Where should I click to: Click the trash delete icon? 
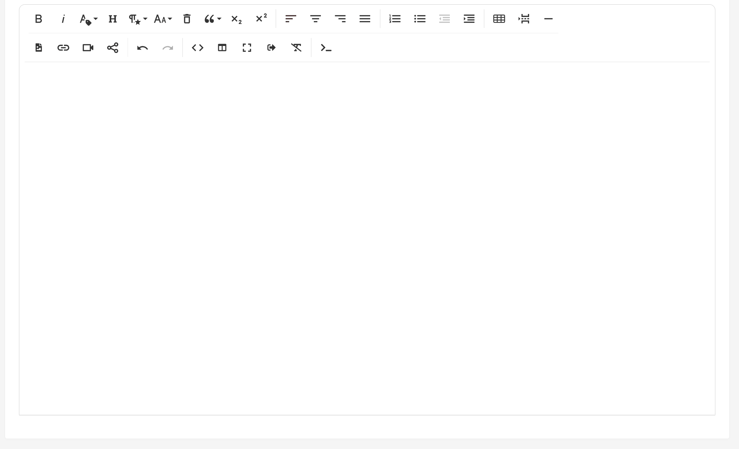coord(187,19)
